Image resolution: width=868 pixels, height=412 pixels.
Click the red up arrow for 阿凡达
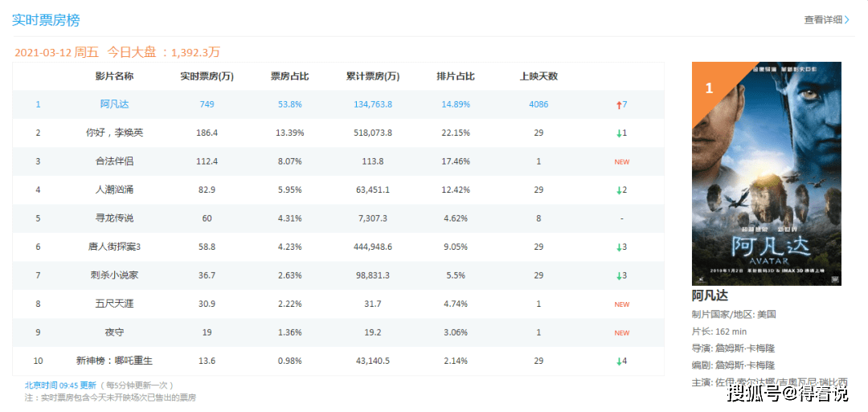coord(619,104)
